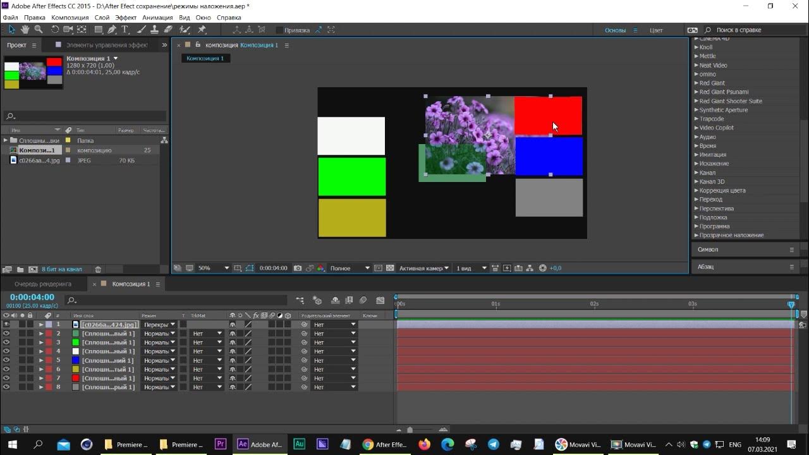Select the Pan Behind anchor point tool
This screenshot has width=809, height=455.
(x=82, y=30)
